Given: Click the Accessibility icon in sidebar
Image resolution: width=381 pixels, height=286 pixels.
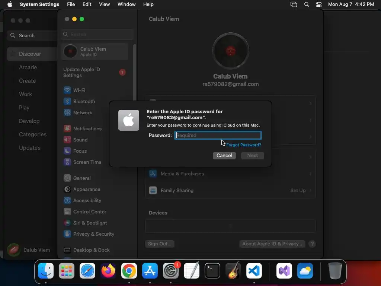Looking at the screenshot, I should [x=67, y=200].
